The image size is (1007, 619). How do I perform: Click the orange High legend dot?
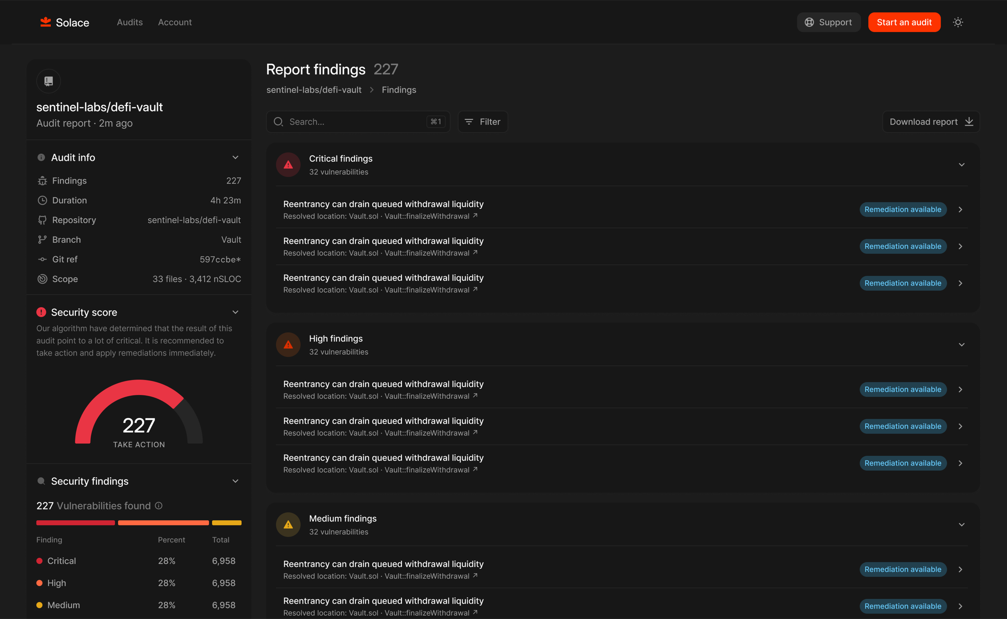click(x=40, y=583)
